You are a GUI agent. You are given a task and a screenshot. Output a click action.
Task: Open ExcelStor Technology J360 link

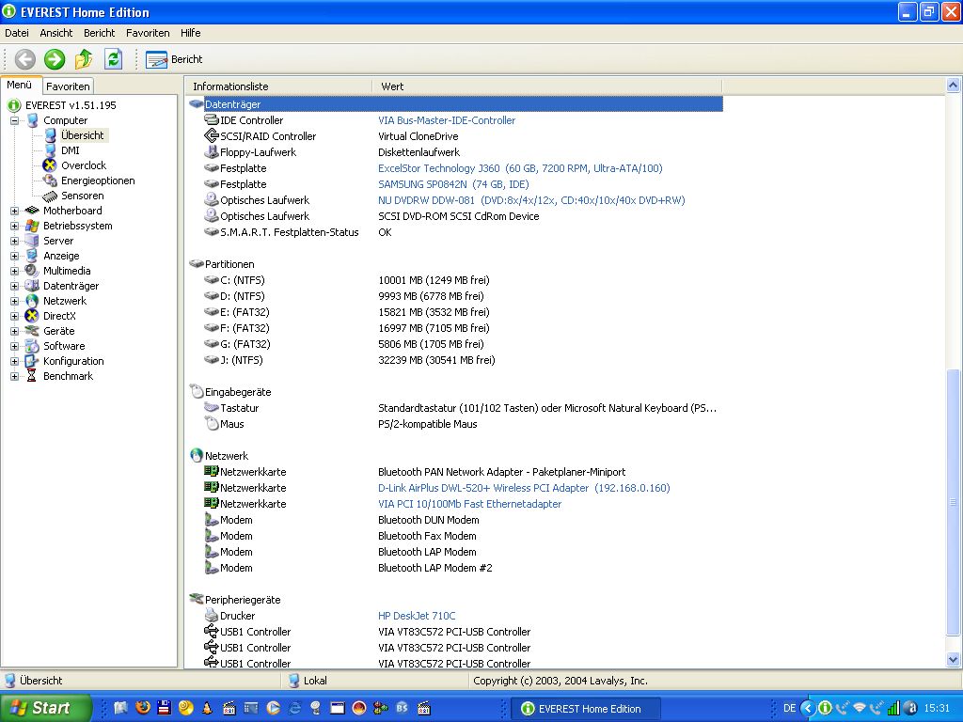tap(520, 168)
